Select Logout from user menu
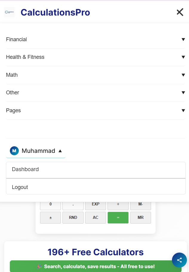This screenshot has height=272, width=189. click(x=20, y=187)
